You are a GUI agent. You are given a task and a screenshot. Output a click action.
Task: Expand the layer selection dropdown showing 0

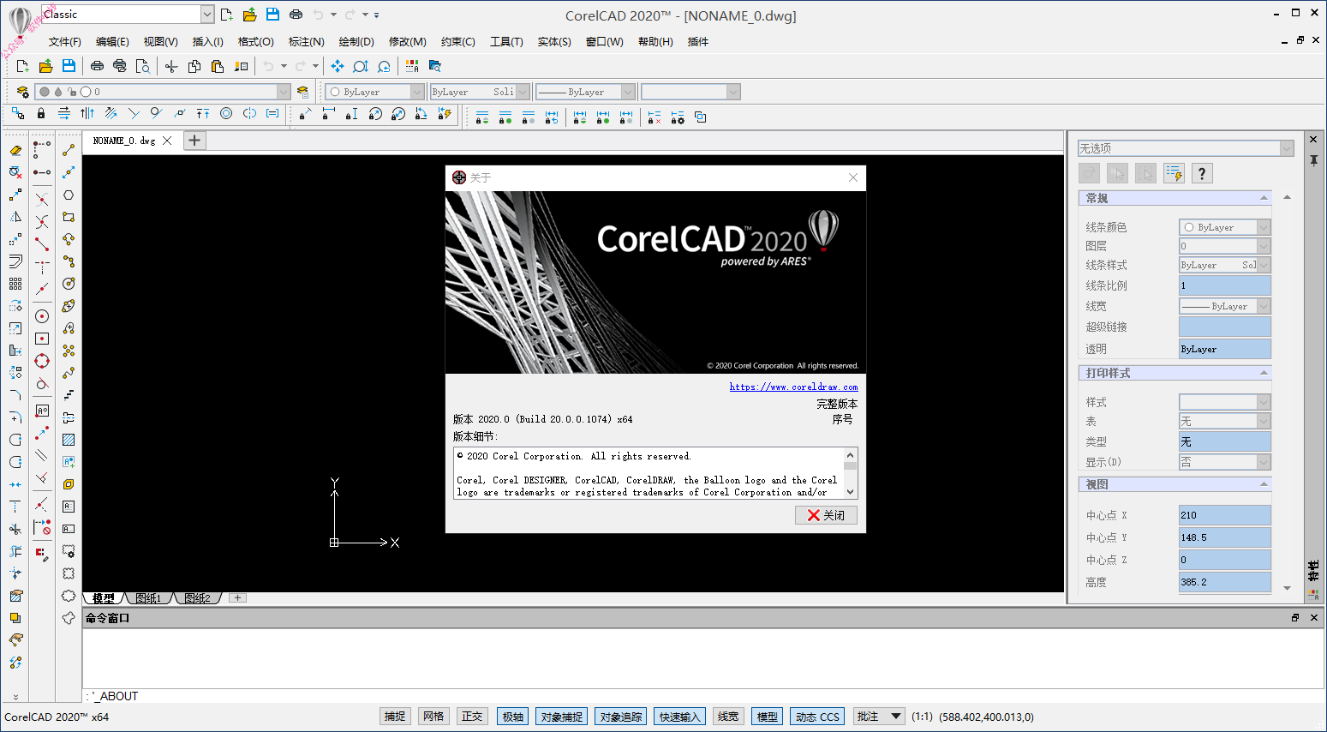point(284,92)
